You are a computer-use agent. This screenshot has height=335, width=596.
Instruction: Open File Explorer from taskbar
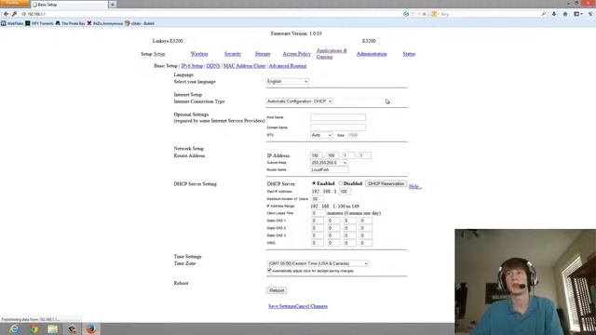tap(52, 328)
